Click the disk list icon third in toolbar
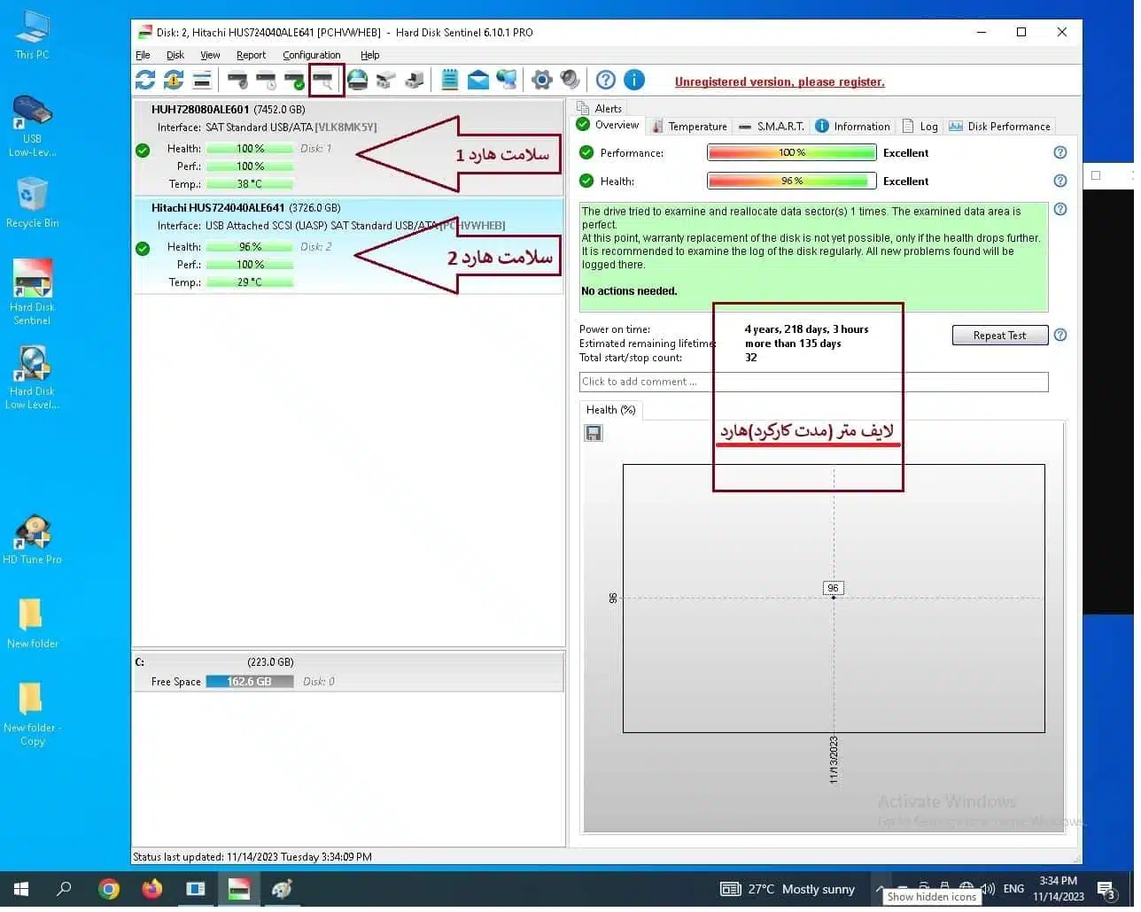Screen dimensions: 1141x912 coord(202,81)
